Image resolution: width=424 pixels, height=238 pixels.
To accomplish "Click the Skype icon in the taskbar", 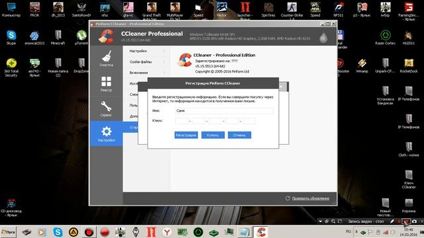I will (58, 232).
